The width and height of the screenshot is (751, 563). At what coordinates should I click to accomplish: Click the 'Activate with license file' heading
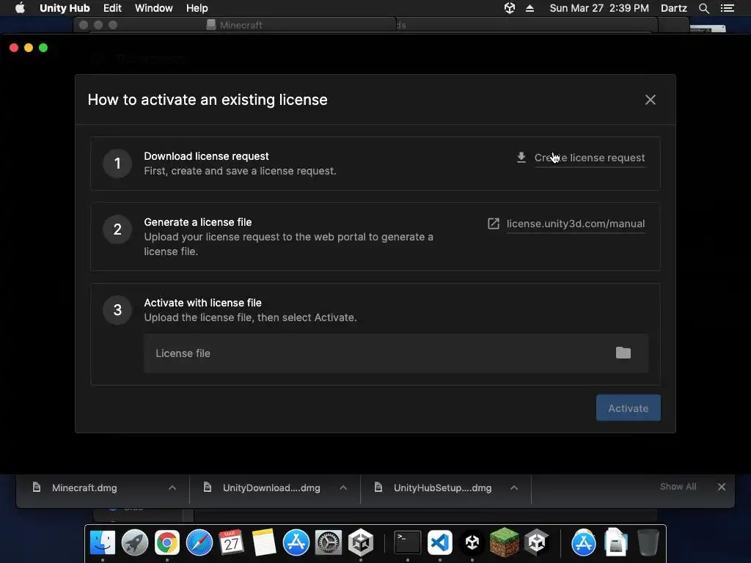[202, 303]
